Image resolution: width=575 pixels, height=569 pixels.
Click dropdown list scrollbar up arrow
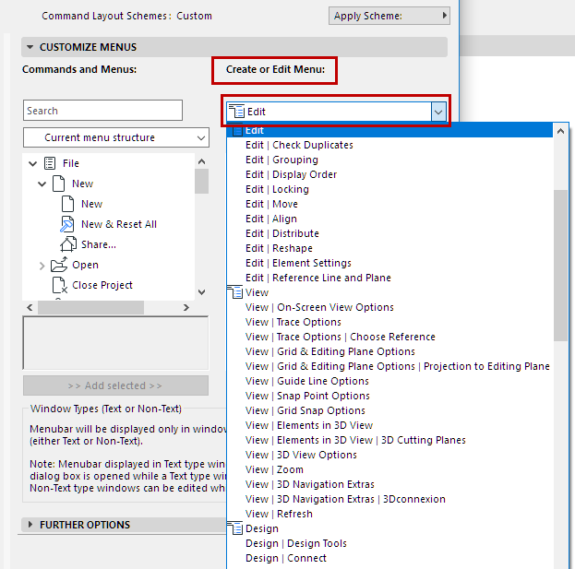click(561, 131)
